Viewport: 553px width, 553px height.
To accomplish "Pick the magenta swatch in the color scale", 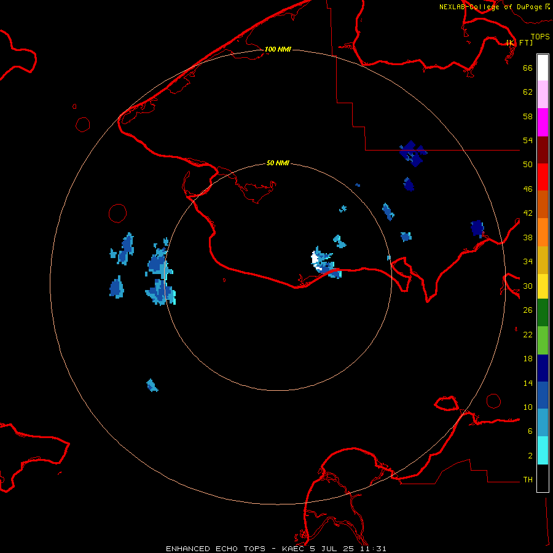I will click(543, 122).
